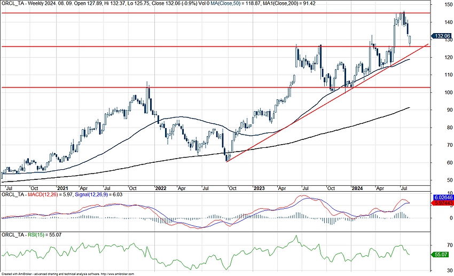Click the red 5.97443 MACD value tag

[x=442, y=203]
